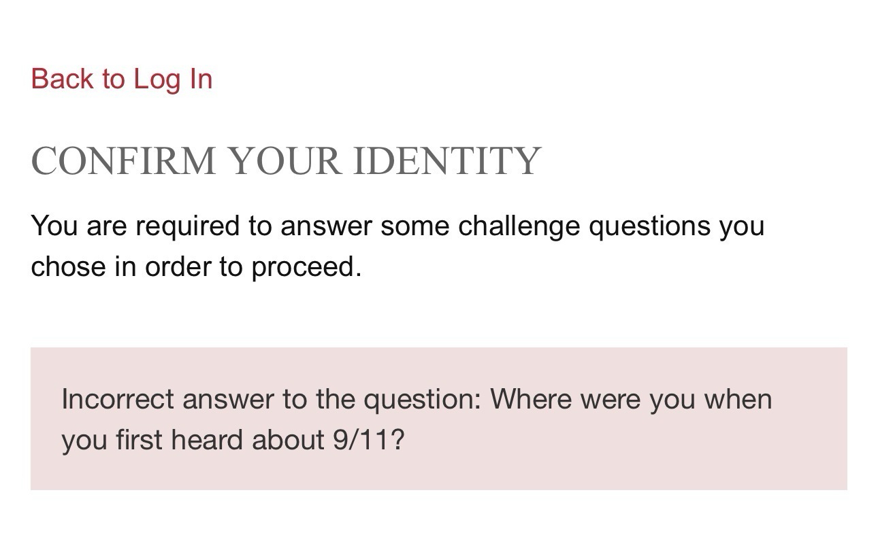This screenshot has height=552, width=878.
Task: Click the 'Incorrect answer to the question' text
Action: tap(271, 398)
